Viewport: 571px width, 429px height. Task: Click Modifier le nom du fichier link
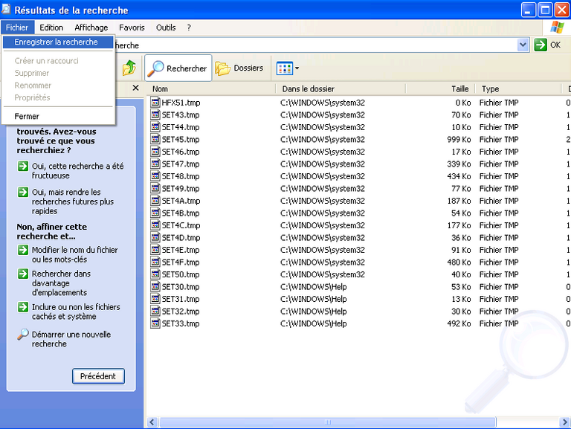[68, 254]
